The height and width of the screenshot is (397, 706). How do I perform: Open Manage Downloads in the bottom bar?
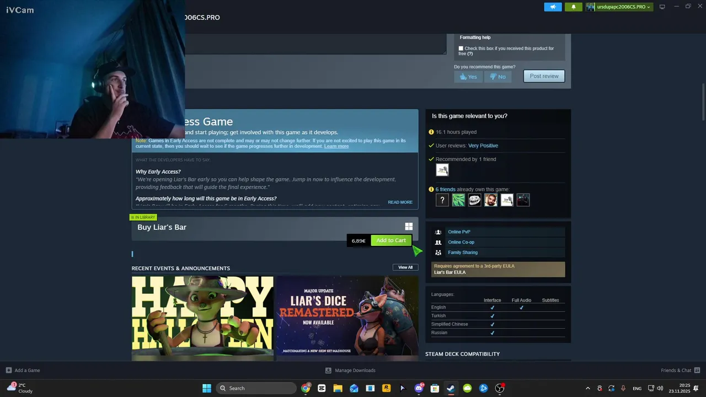(350, 371)
